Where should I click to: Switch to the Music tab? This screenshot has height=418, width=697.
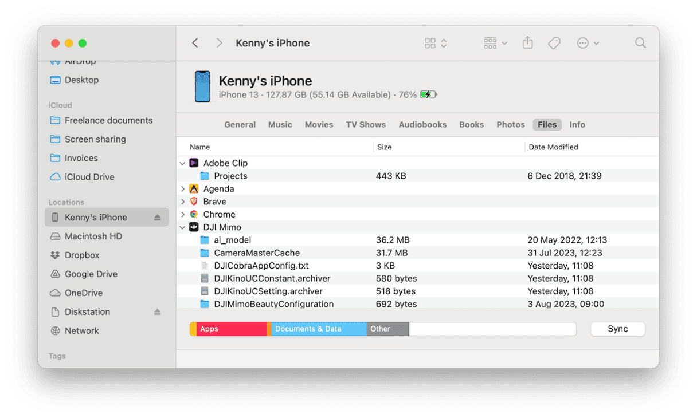pyautogui.click(x=280, y=125)
